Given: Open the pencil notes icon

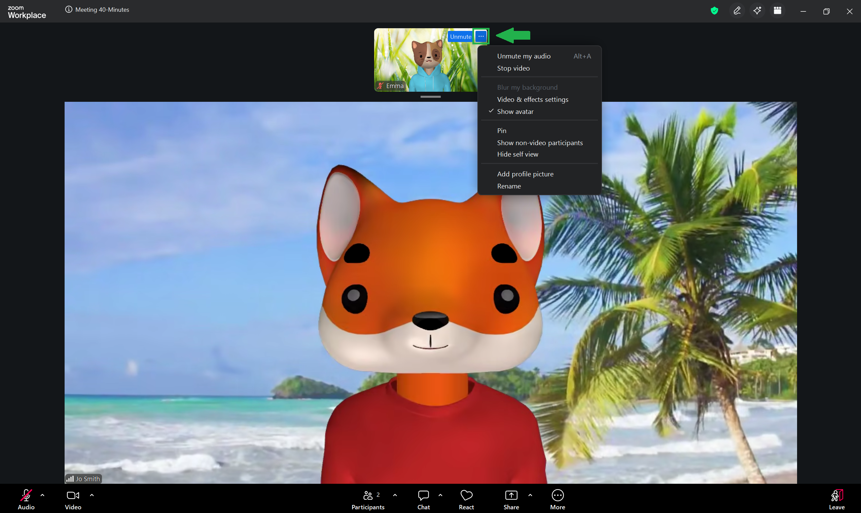Looking at the screenshot, I should (737, 11).
